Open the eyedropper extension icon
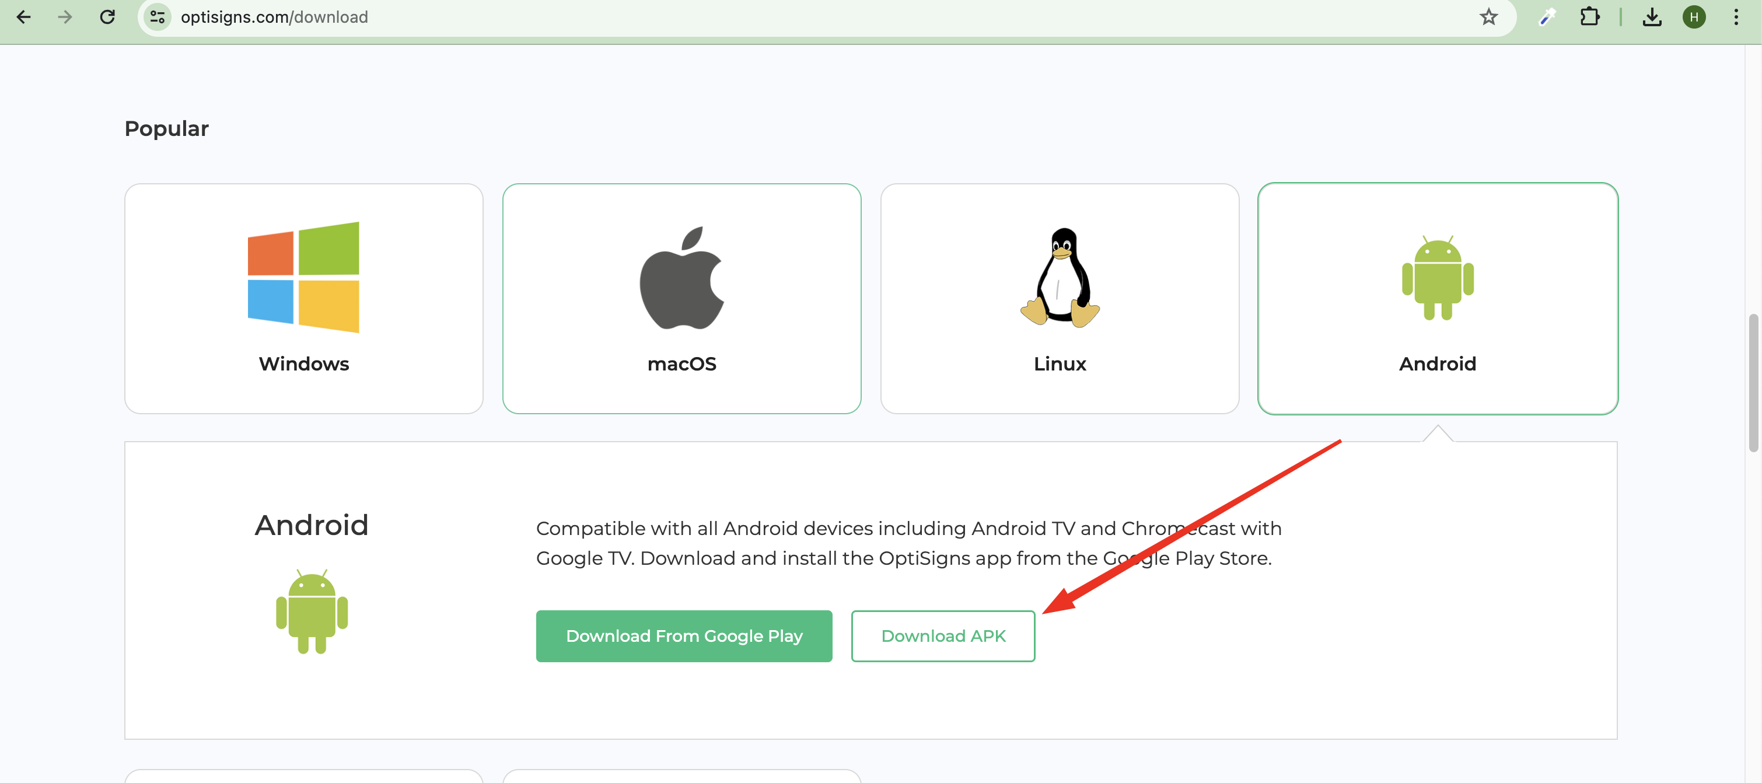The height and width of the screenshot is (783, 1762). tap(1547, 17)
